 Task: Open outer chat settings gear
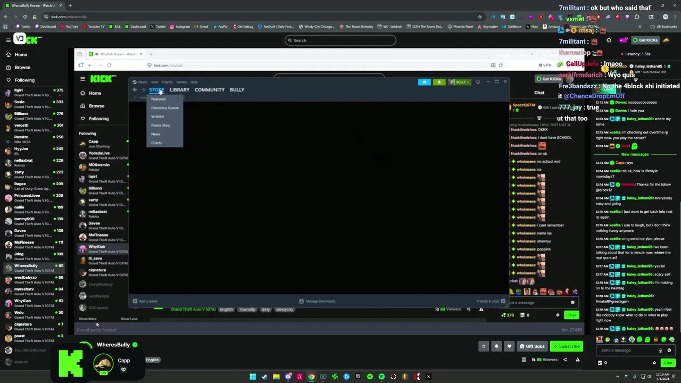tap(654, 363)
